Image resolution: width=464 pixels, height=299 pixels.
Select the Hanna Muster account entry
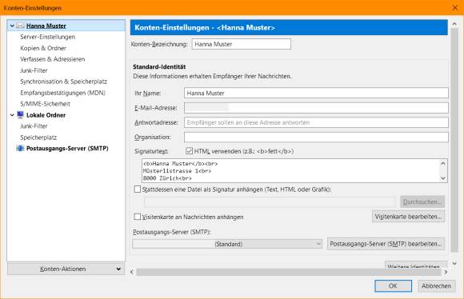tap(46, 26)
